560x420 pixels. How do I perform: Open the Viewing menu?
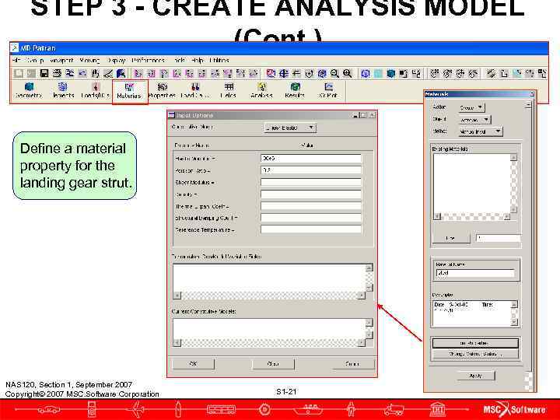89,61
